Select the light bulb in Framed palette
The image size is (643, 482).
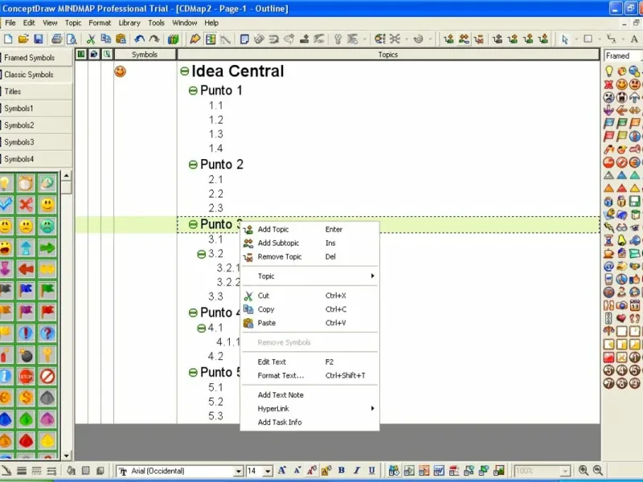tap(609, 71)
